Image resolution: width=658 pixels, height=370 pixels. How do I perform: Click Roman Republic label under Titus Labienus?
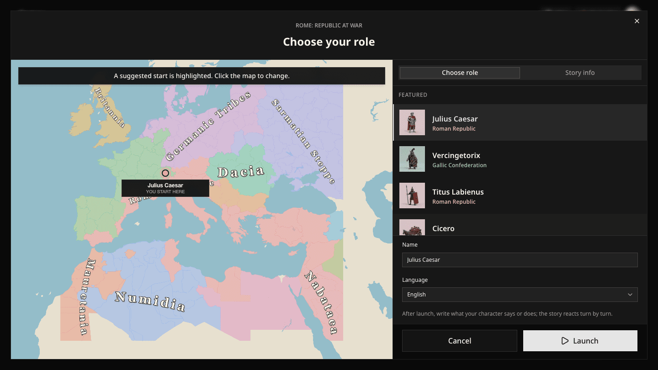454,202
